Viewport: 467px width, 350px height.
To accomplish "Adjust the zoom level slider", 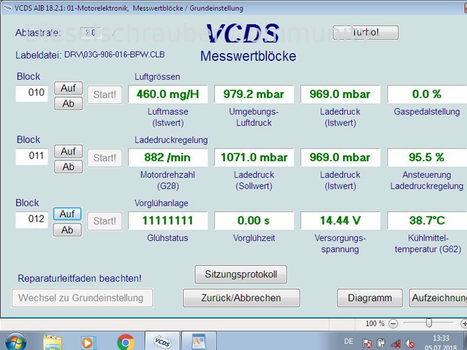I will [429, 323].
